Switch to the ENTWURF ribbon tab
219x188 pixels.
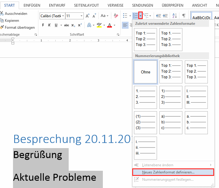tap(57, 5)
